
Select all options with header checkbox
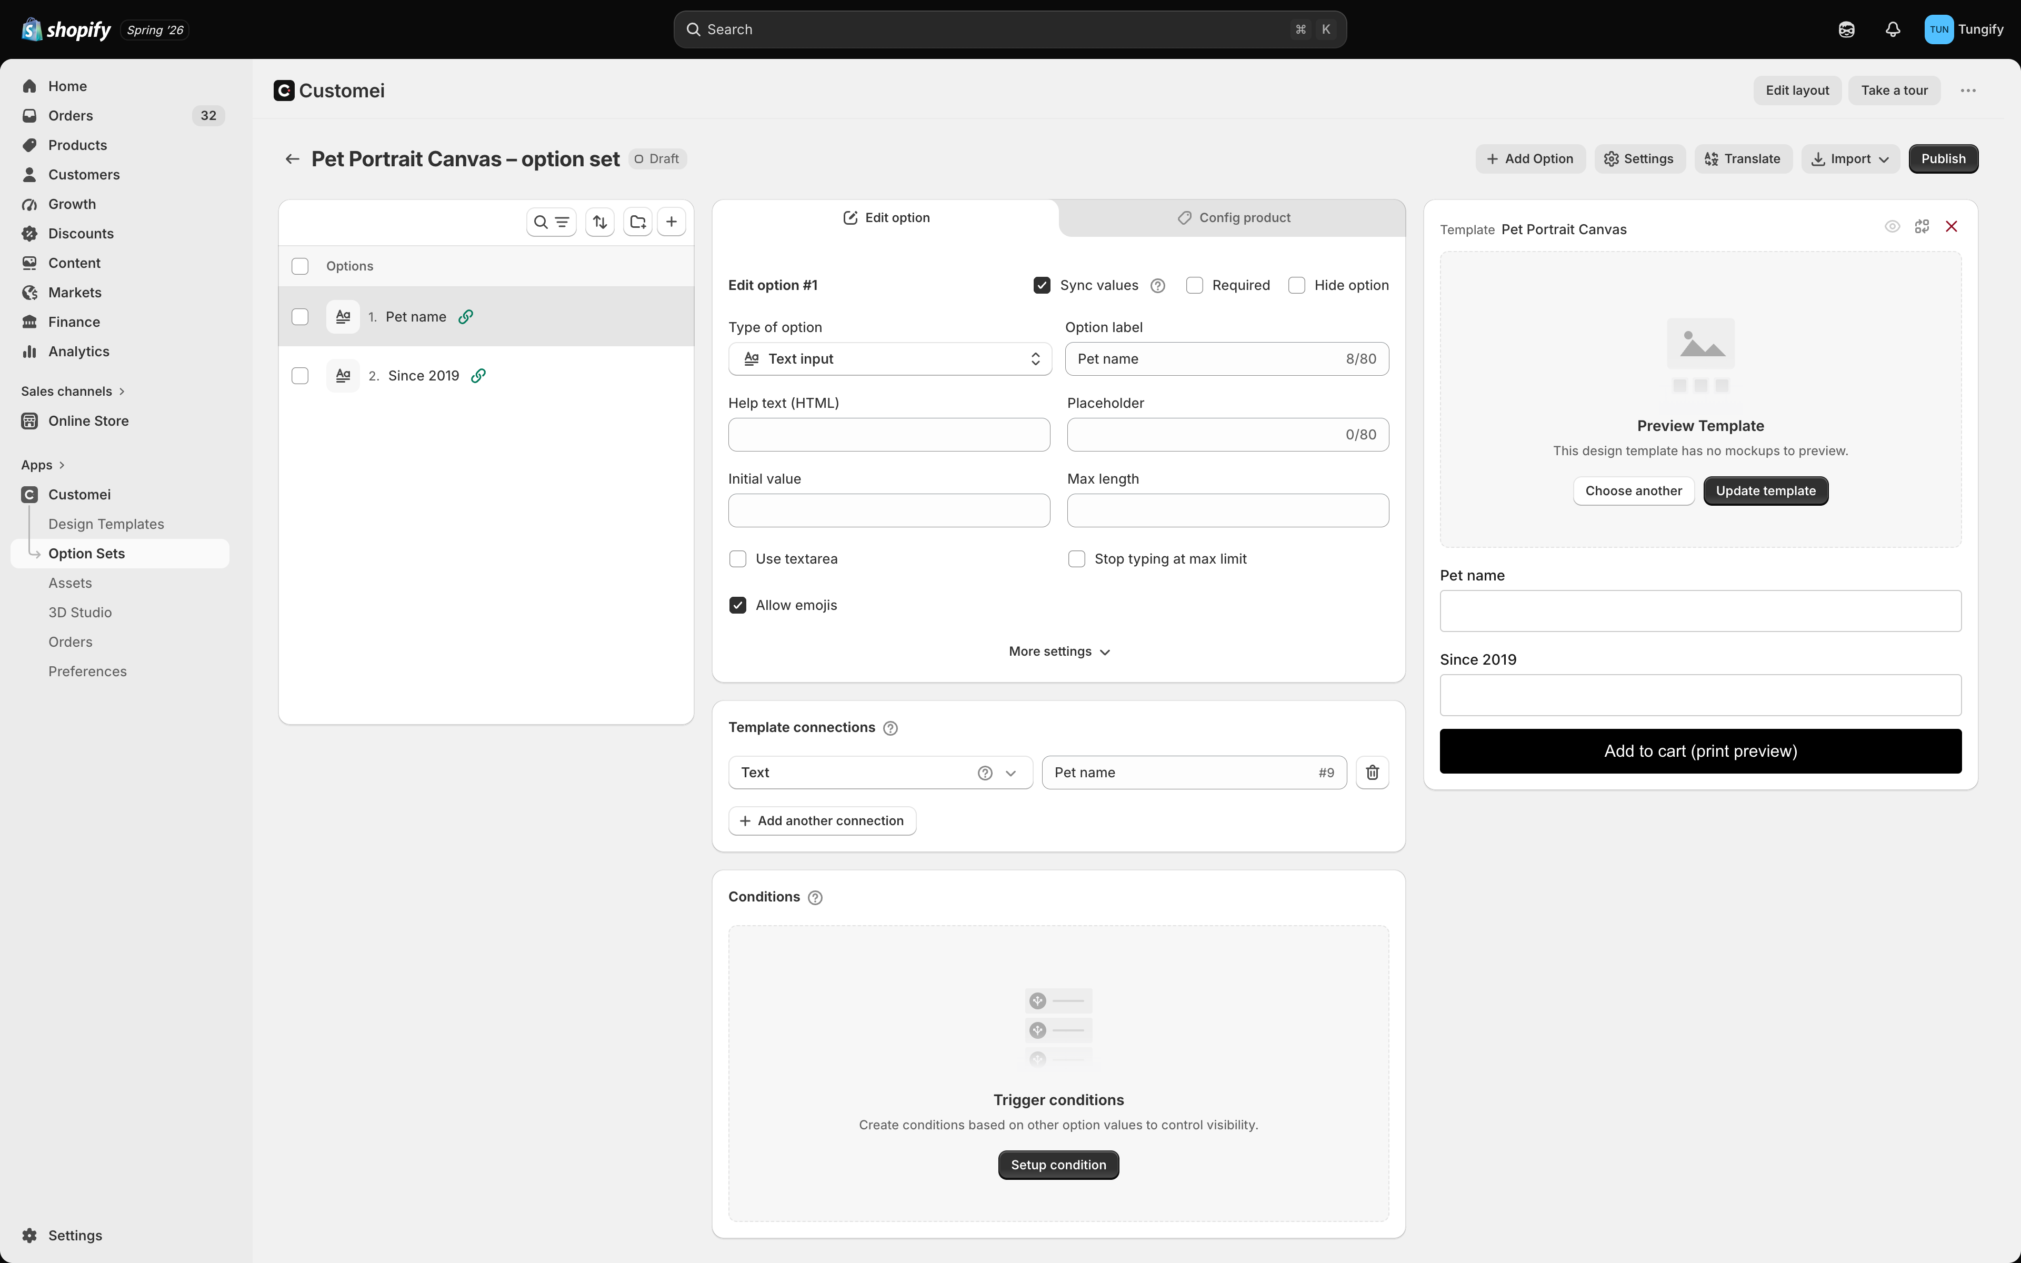click(x=300, y=266)
